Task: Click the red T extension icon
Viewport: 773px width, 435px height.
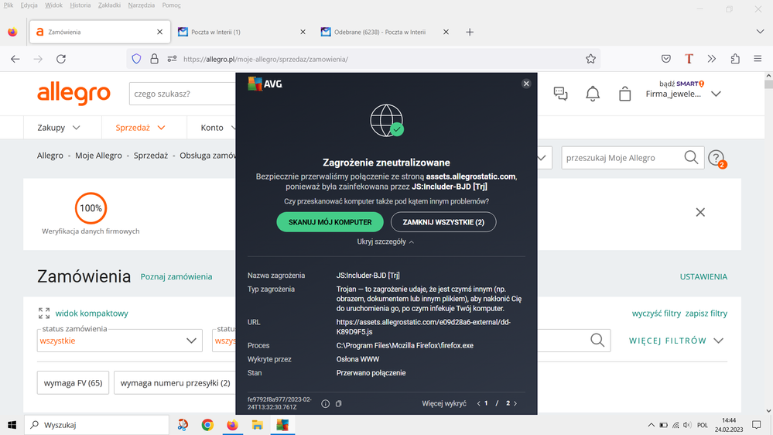Action: 689,59
